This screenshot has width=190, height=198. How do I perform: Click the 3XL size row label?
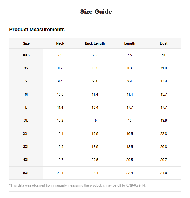(26, 147)
